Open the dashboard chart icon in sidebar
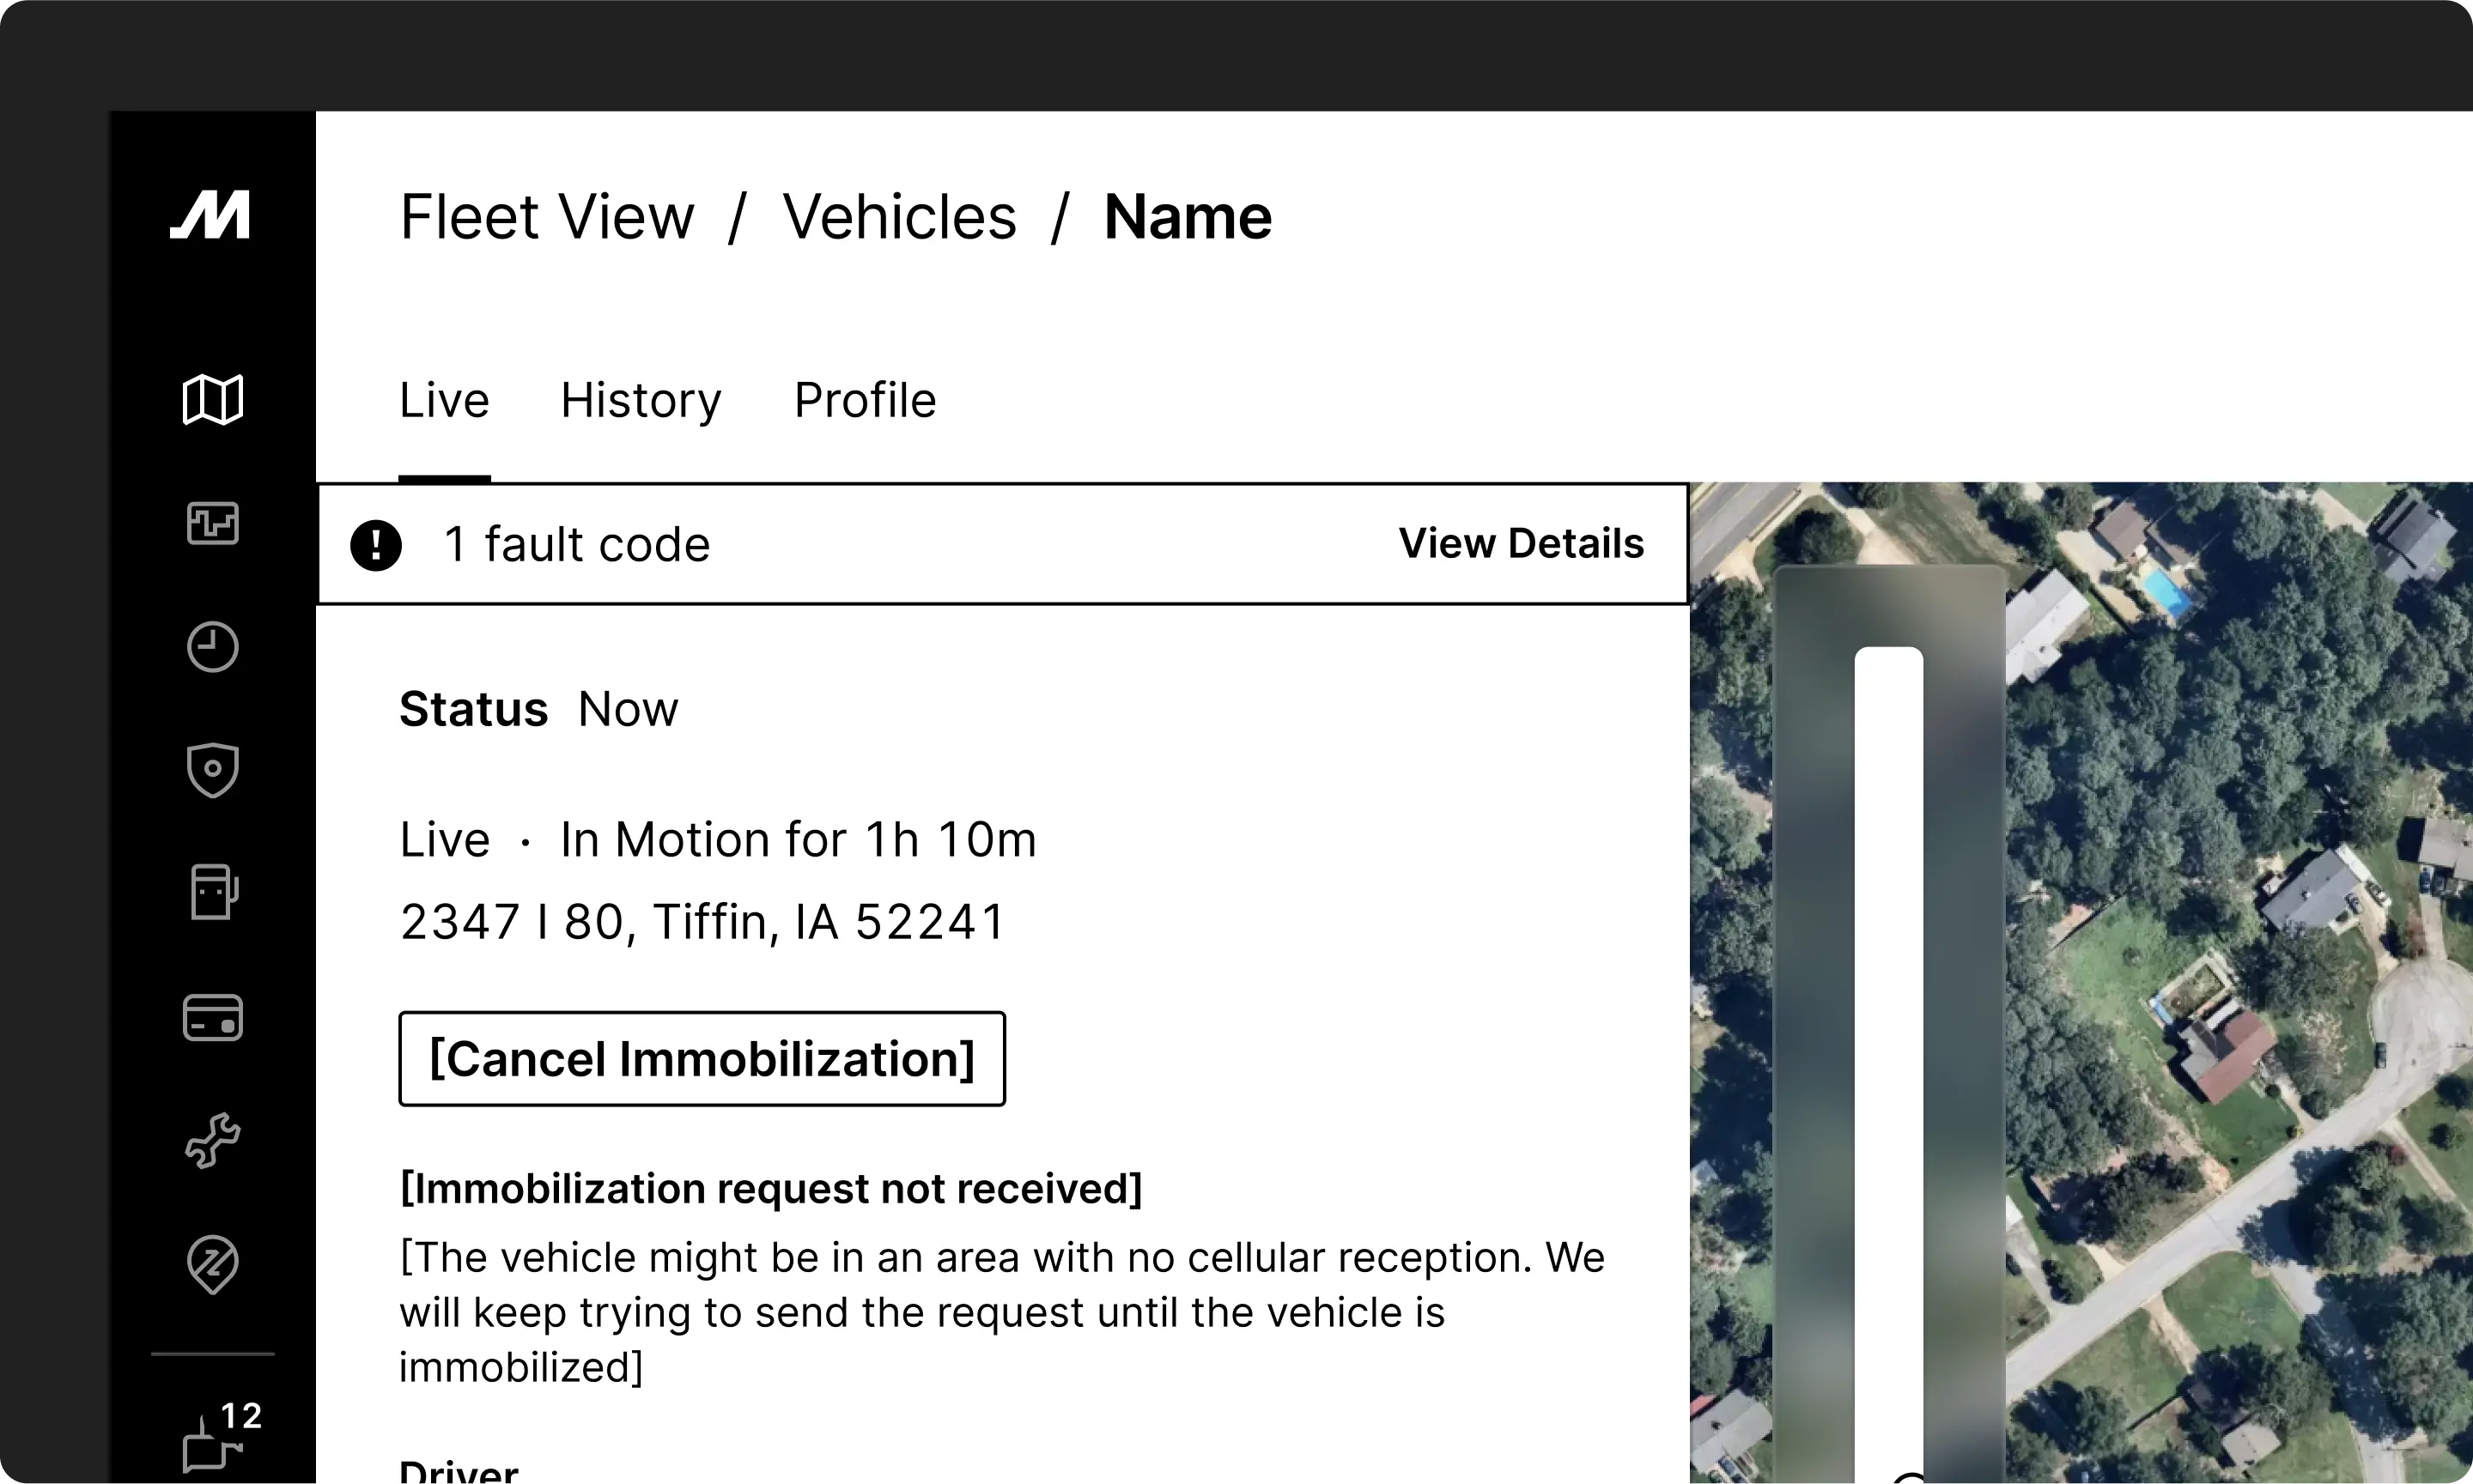 pos(212,523)
